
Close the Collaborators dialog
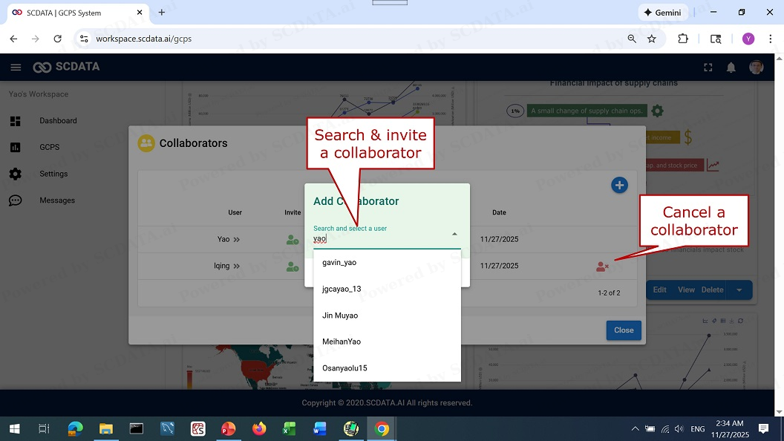click(624, 330)
